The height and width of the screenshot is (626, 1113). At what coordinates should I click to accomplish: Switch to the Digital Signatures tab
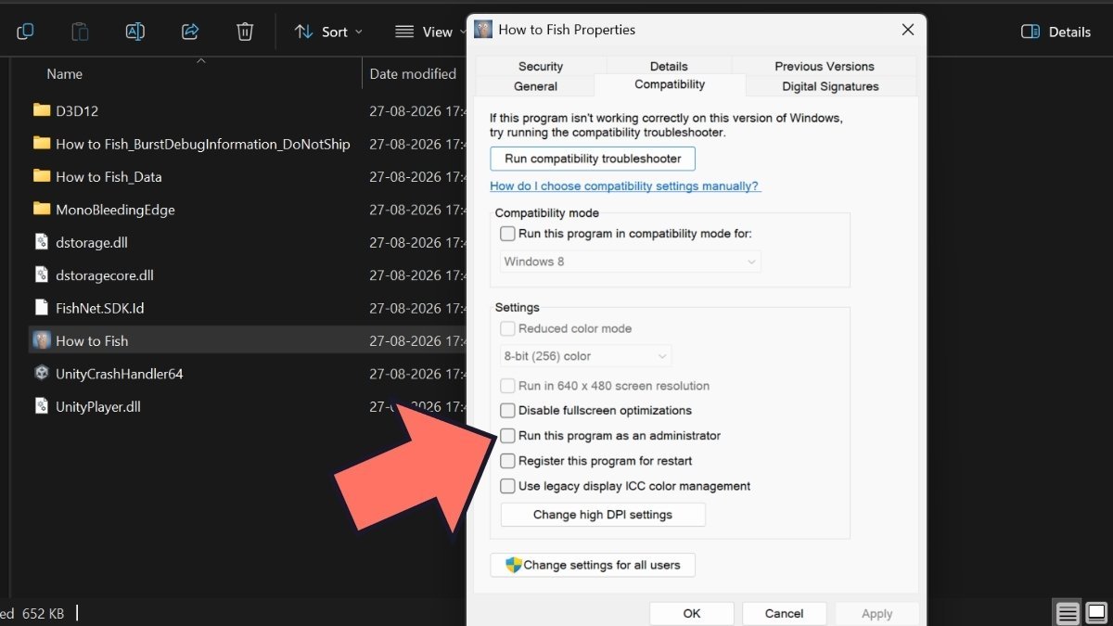tap(830, 86)
